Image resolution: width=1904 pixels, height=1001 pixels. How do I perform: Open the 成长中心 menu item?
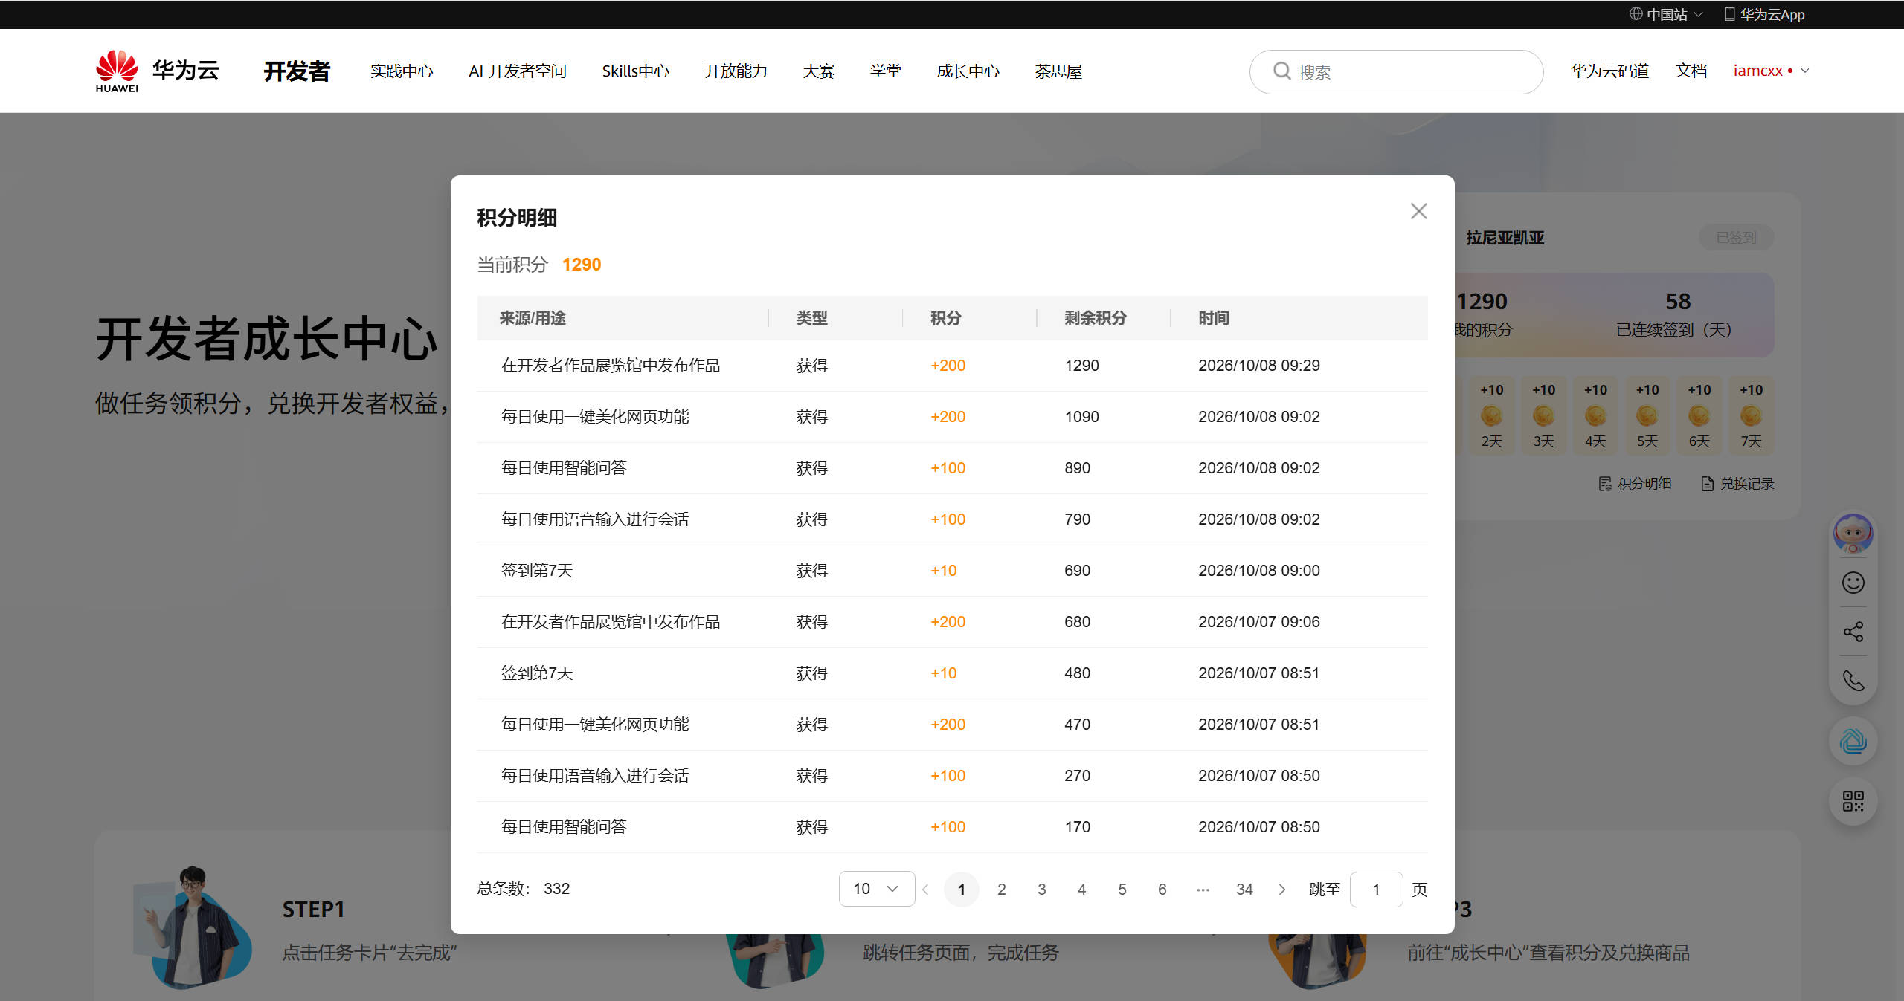[968, 71]
